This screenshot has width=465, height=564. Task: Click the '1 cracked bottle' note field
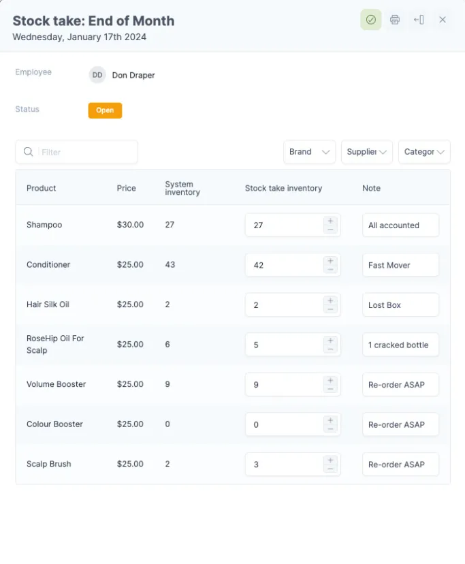[x=400, y=345]
